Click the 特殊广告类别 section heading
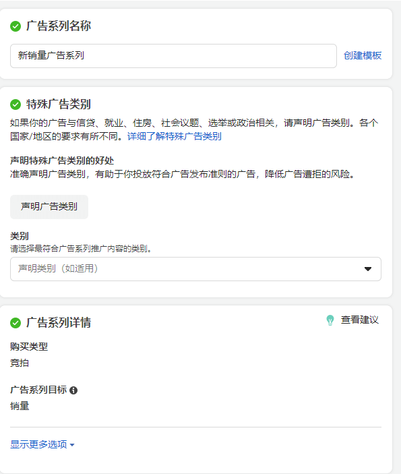 point(59,105)
